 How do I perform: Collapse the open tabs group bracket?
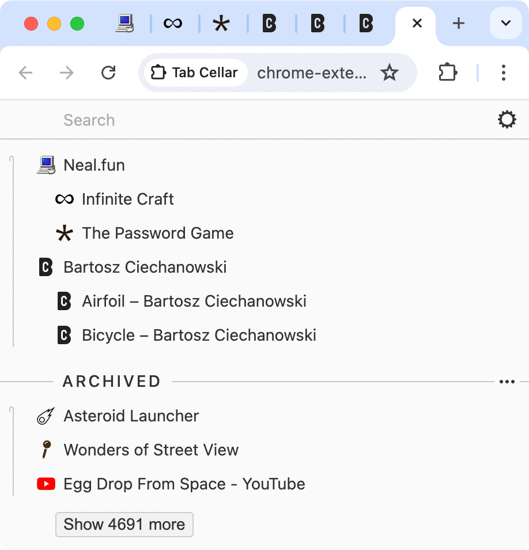click(x=12, y=251)
